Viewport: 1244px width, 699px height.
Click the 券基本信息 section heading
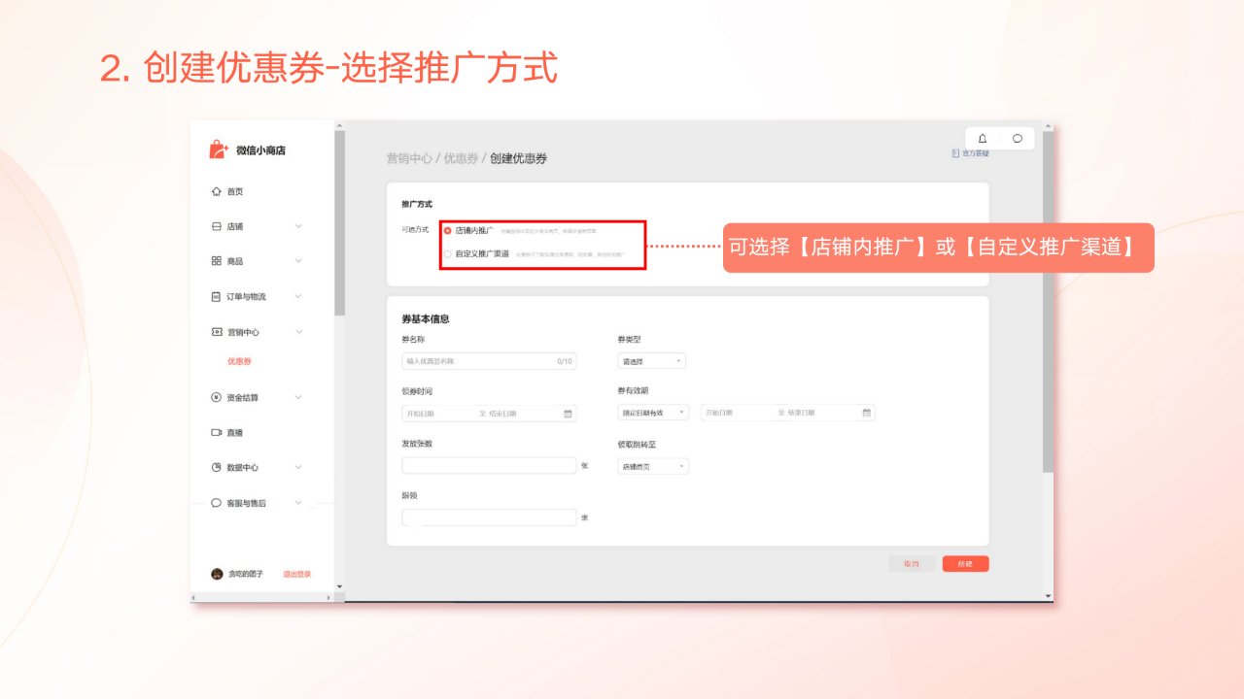pos(425,318)
